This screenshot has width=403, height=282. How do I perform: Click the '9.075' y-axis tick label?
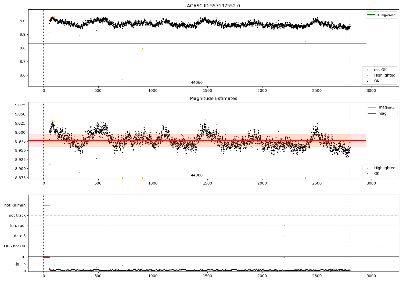[x=20, y=105]
